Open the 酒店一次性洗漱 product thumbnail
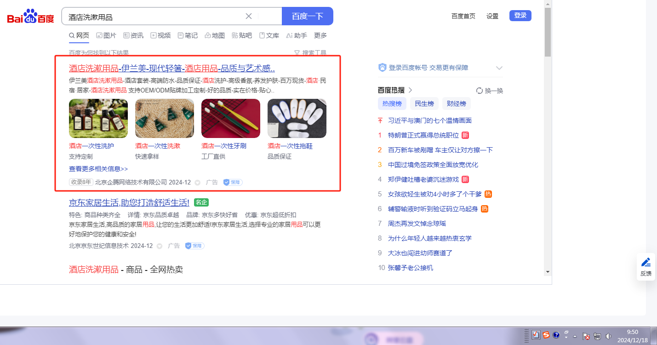The height and width of the screenshot is (345, 657). point(165,119)
